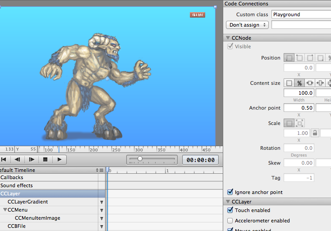Choose content size horizontal margin icon
This screenshot has height=231, width=331.
coord(320,83)
